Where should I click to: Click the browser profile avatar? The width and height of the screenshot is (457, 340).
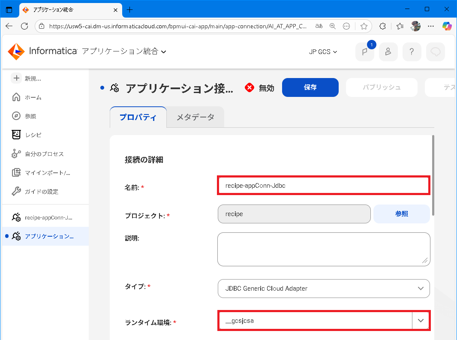[x=415, y=26]
